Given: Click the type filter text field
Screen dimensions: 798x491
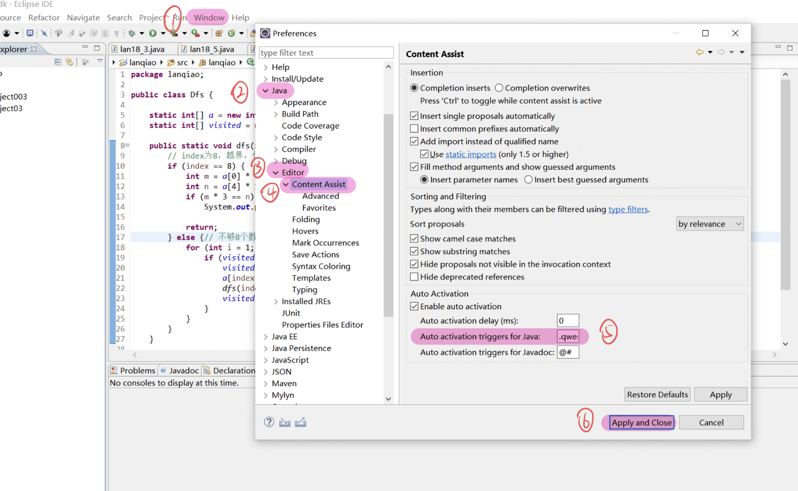Looking at the screenshot, I should click(326, 53).
